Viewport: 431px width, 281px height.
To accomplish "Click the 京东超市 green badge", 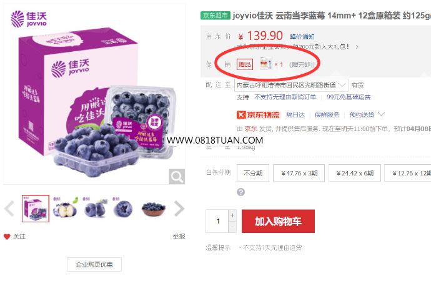I will point(215,16).
